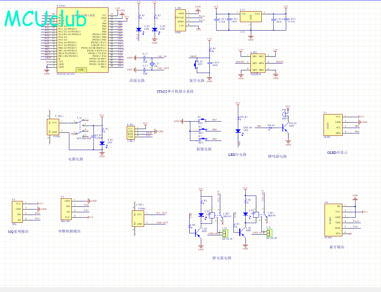This screenshot has height=292, width=381.
Task: Select the S_D1 LED symbol
Action: [139, 30]
